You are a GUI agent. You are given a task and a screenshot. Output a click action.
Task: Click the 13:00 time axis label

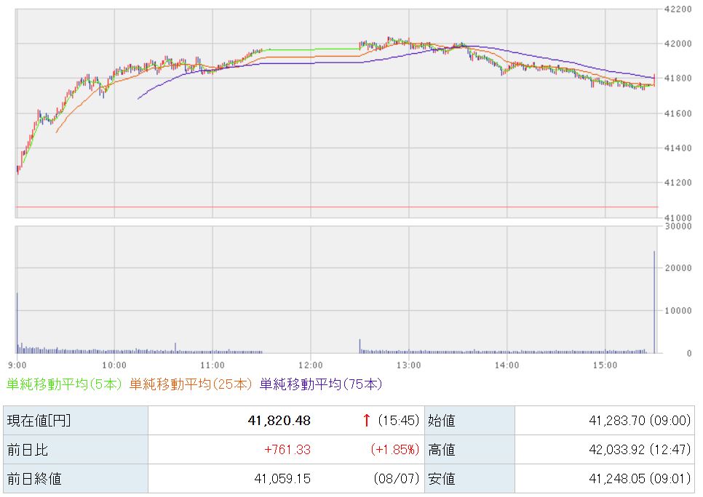(409, 365)
